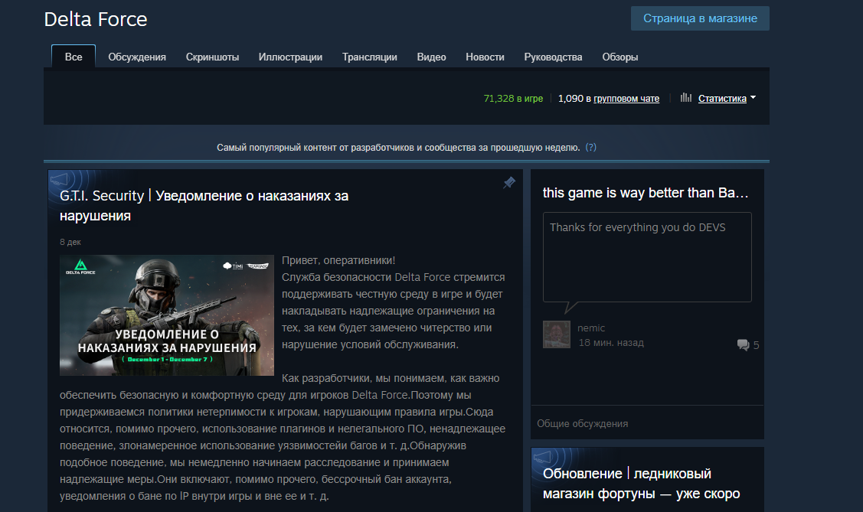Screen dimensions: 863x512
Task: Open the pinned announcement pin icon
Action: (509, 183)
